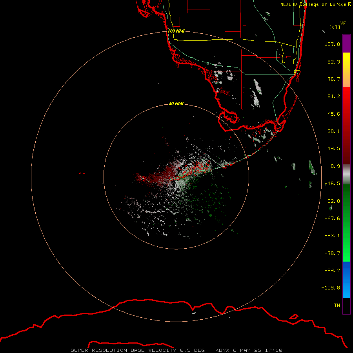Click the 76.7 velocity scale value
Image resolution: width=353 pixels, height=353 pixels.
pos(334,79)
